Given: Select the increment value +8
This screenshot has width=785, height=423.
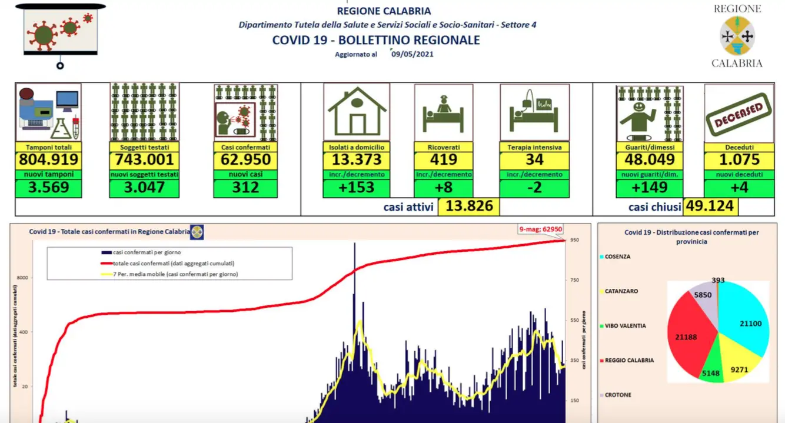Looking at the screenshot, I should pos(444,188).
